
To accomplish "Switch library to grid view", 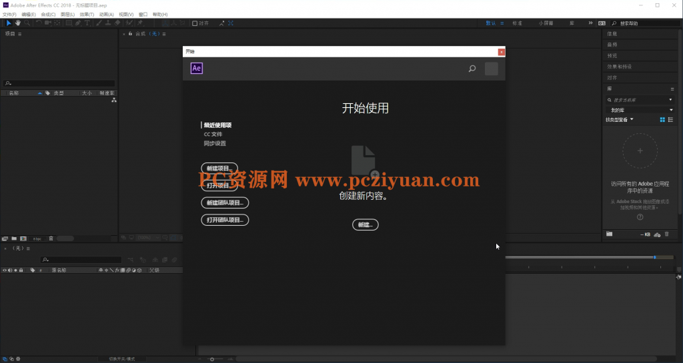I will (x=662, y=119).
